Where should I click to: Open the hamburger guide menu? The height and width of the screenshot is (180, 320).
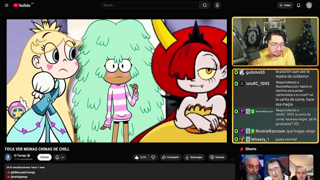point(6,5)
